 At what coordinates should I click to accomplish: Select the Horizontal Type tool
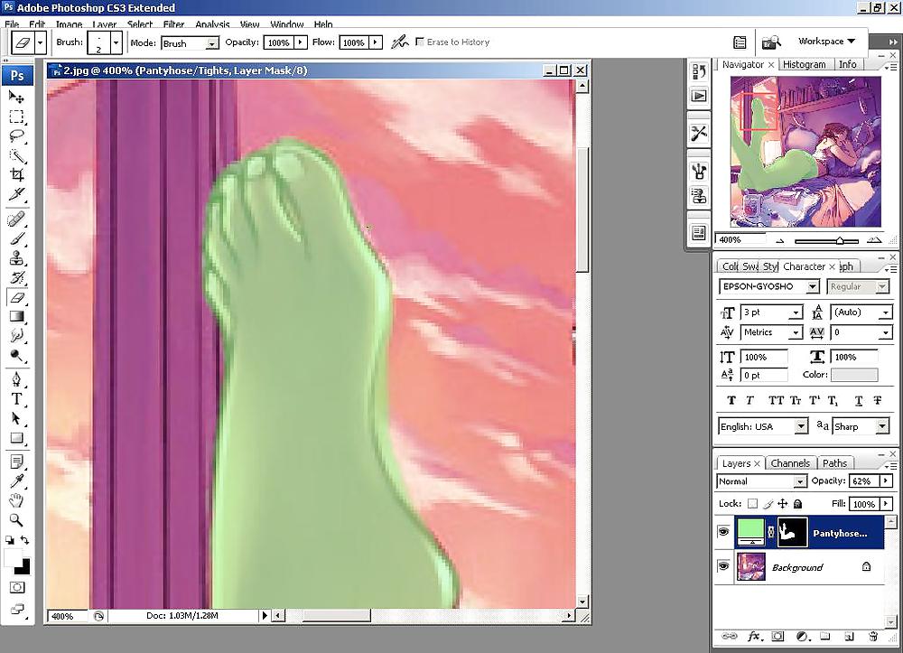click(x=16, y=399)
